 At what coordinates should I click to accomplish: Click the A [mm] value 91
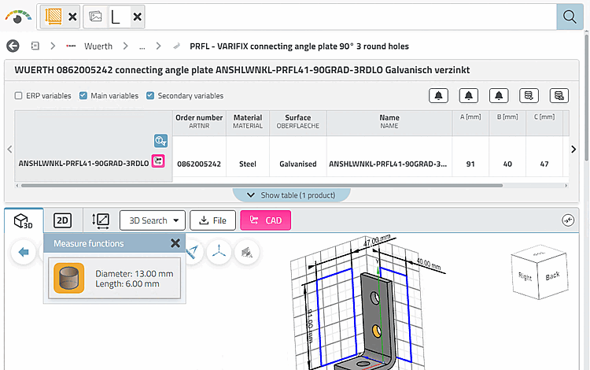[x=470, y=164]
